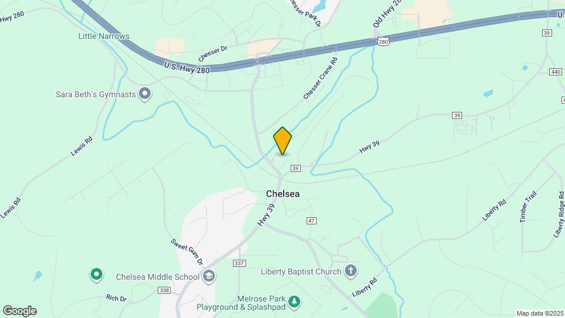Viewport: 565px width, 318px height.
Task: Click the route 39 shield below the orange pin
Action: [x=295, y=168]
